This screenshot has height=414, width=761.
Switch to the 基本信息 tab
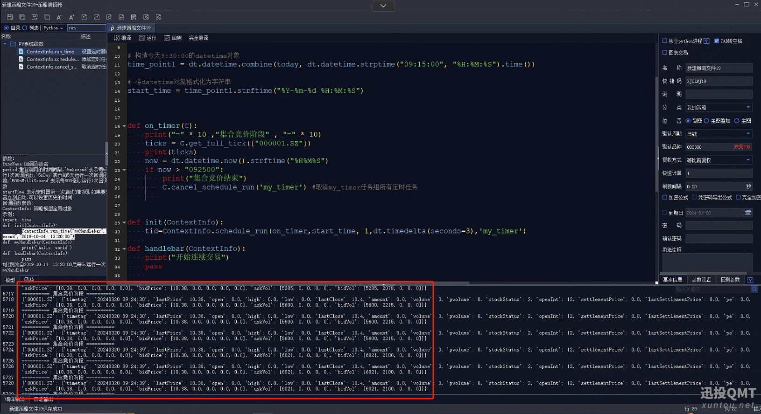pos(673,280)
